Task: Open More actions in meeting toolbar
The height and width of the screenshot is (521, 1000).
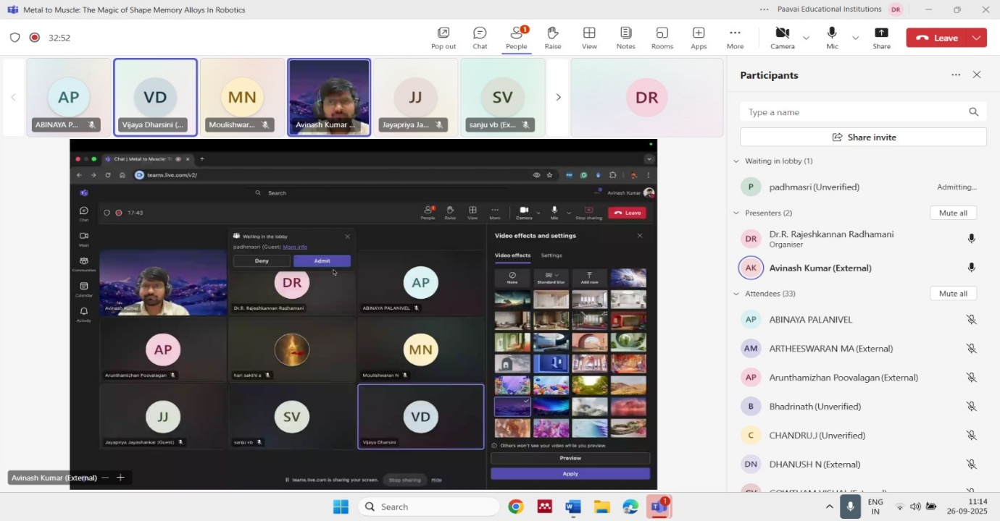Action: coord(735,38)
